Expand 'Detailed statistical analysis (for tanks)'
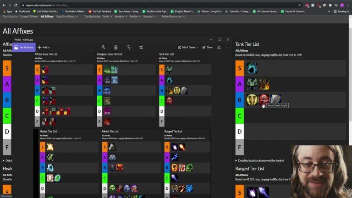Image resolution: width=352 pixels, height=198 pixels. coord(259,160)
